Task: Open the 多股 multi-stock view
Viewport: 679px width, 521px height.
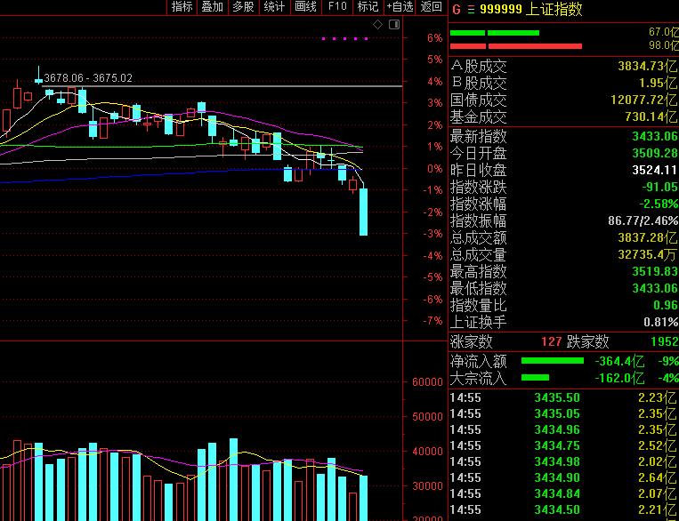Action: point(243,7)
